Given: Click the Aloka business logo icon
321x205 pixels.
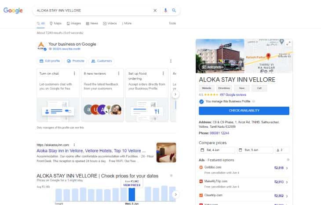Looking at the screenshot, I should pos(41,46).
